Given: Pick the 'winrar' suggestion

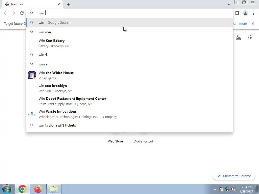Looking at the screenshot, I should click(129, 64).
